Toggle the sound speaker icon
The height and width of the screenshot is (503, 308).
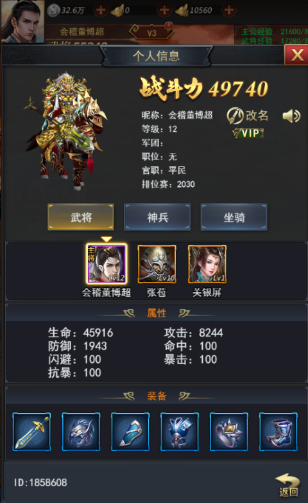pos(291,116)
